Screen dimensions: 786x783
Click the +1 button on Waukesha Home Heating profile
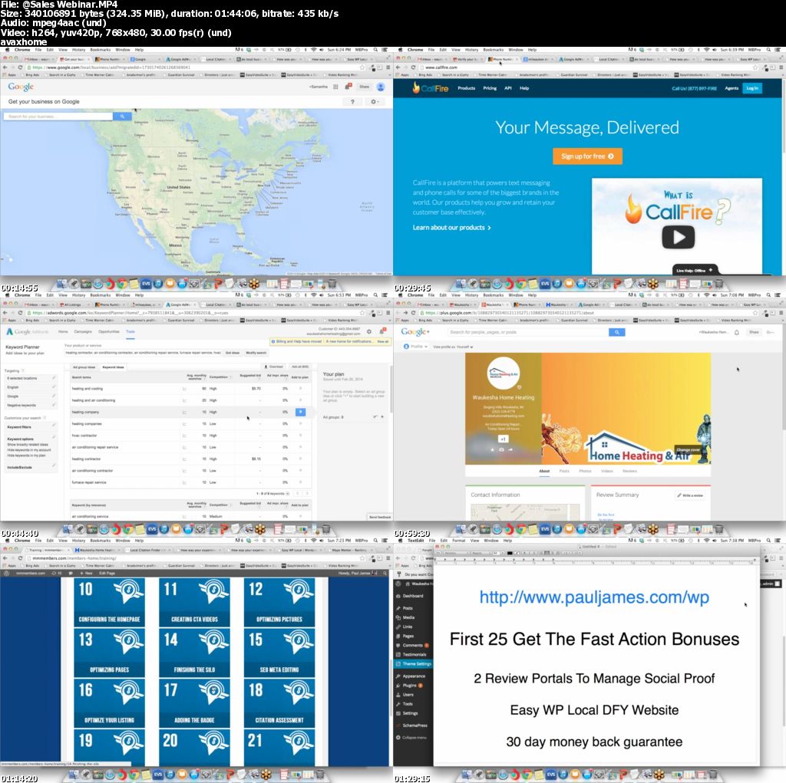tap(503, 439)
